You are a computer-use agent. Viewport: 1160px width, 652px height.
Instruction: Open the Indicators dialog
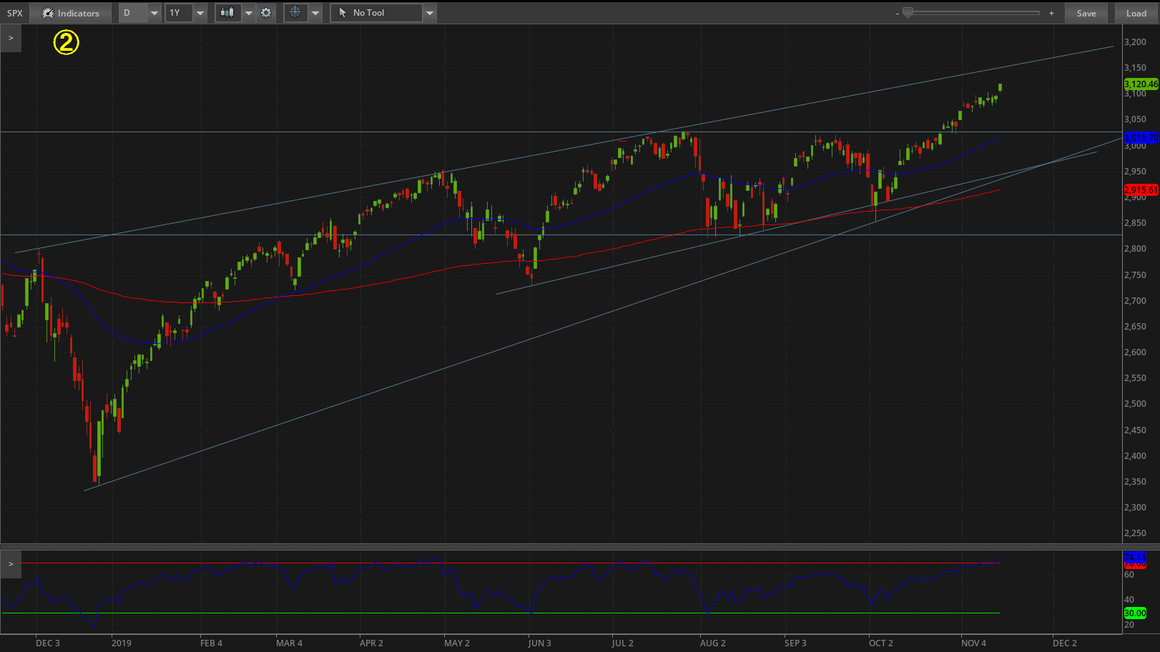(70, 12)
